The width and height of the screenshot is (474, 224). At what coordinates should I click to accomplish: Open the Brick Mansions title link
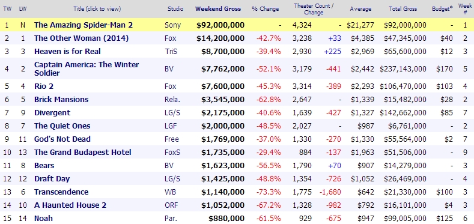[61, 100]
